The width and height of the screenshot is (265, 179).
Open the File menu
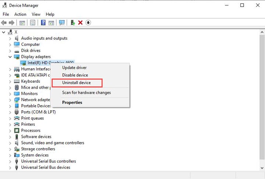[6, 14]
